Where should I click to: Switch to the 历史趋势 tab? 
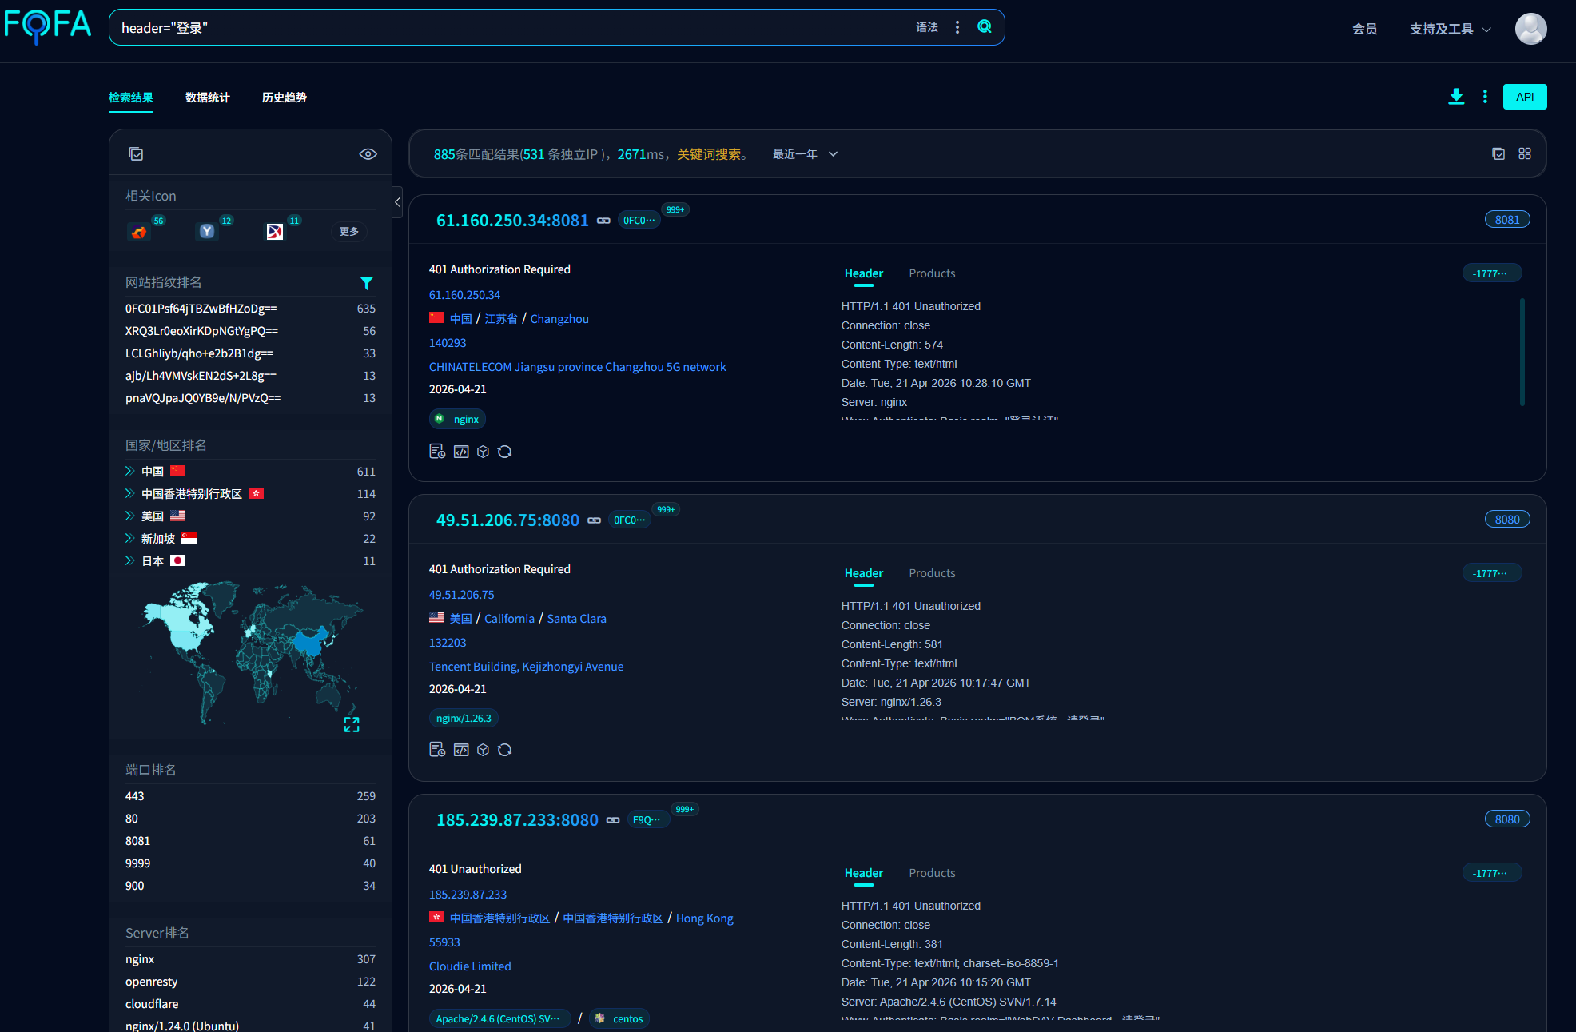(x=285, y=98)
